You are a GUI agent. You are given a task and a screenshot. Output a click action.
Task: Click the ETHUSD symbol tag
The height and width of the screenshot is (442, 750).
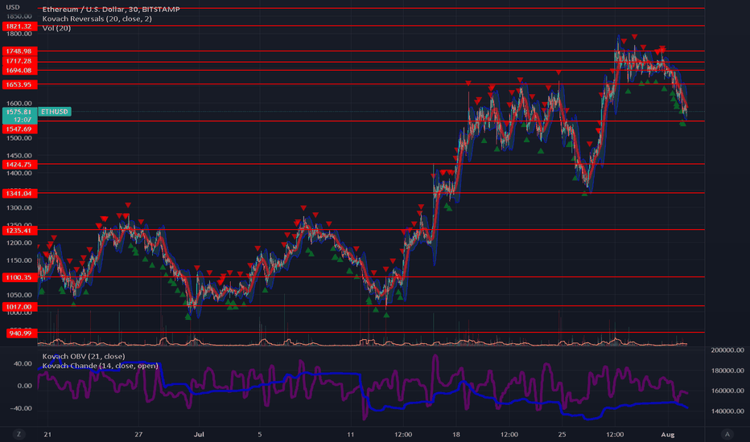point(55,112)
